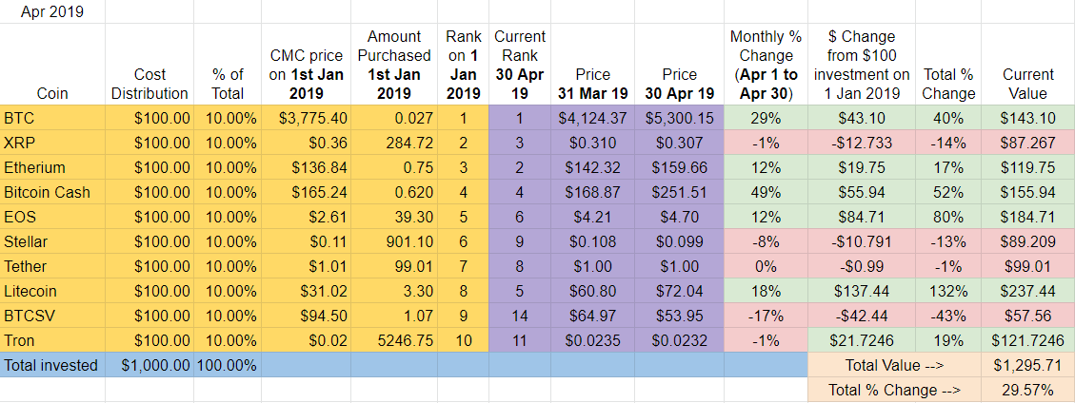Click Litecoin 30 Apr price '$72.04'

680,291
